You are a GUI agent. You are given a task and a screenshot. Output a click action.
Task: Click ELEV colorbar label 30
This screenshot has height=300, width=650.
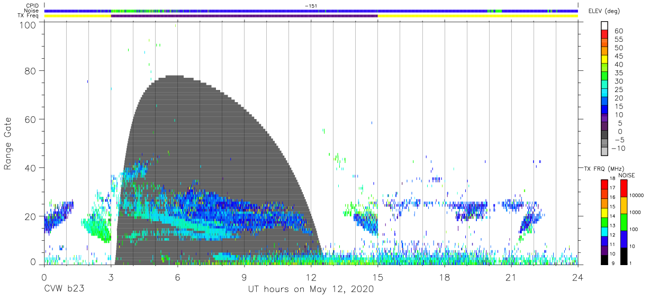(x=619, y=81)
